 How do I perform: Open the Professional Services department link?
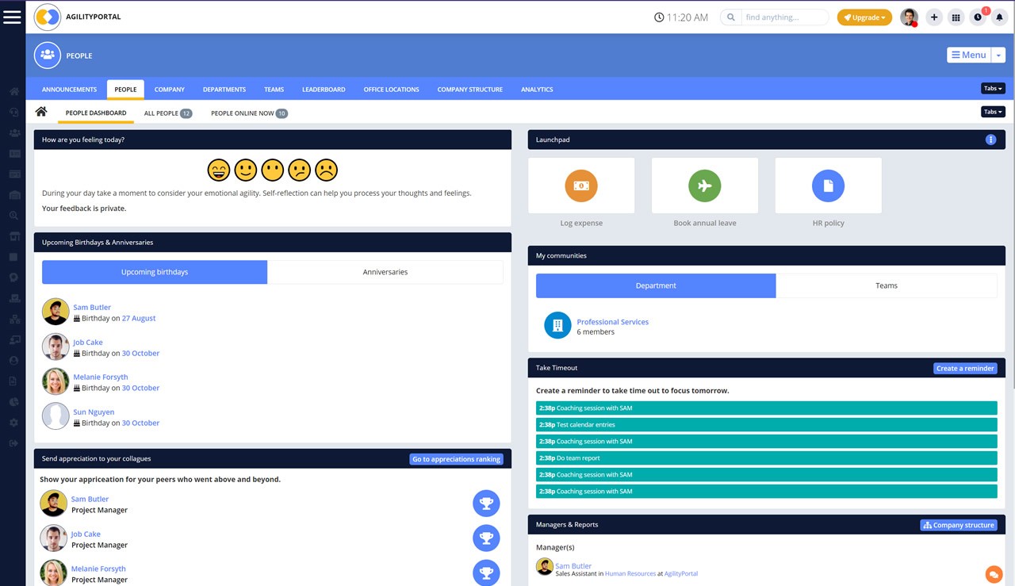click(x=612, y=322)
